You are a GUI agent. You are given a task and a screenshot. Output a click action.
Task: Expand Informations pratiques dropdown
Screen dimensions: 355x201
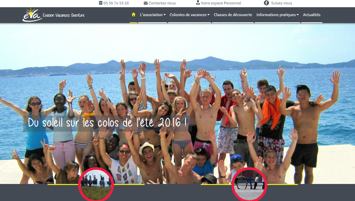pyautogui.click(x=278, y=15)
